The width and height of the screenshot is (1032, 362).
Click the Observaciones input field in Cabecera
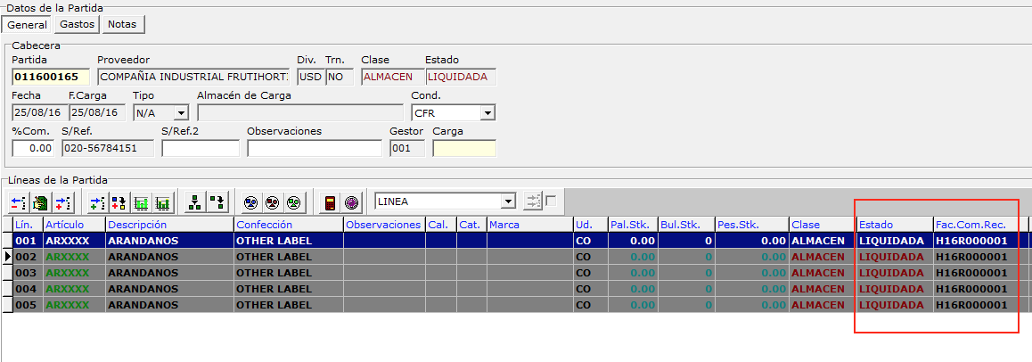pos(314,148)
